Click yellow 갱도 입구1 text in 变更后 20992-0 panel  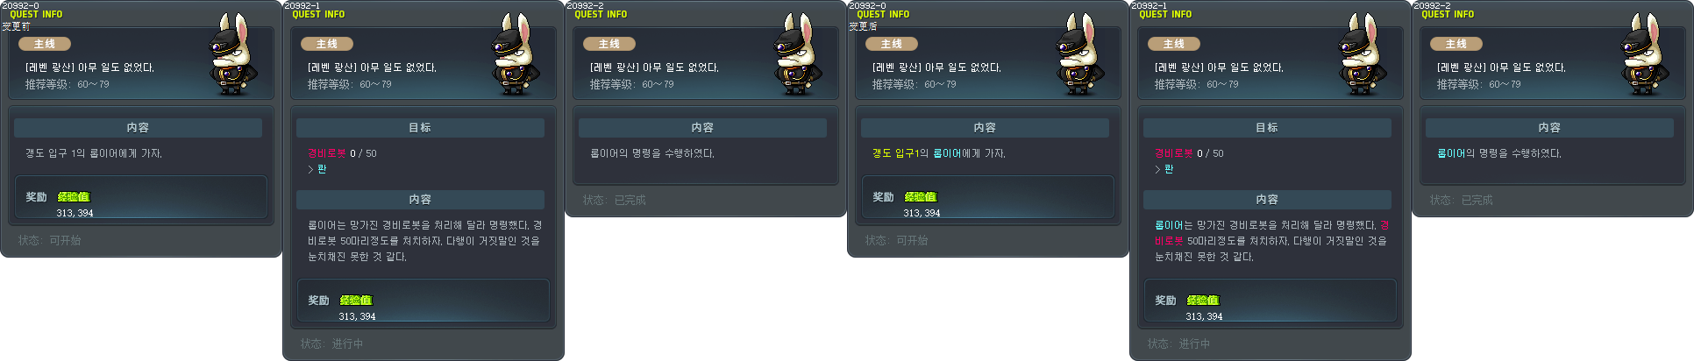click(894, 153)
